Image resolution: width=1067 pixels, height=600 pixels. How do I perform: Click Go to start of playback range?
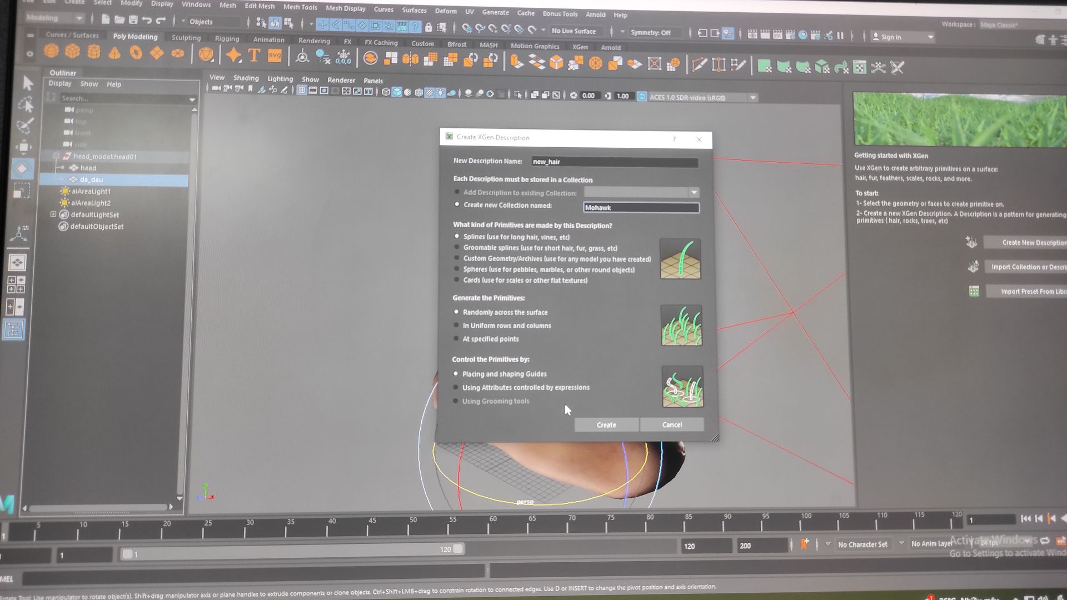click(x=1025, y=519)
